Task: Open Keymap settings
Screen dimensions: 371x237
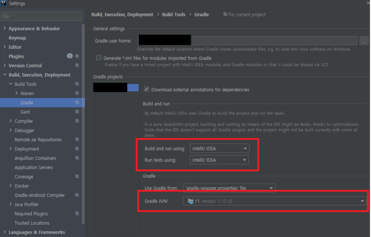Action: [x=17, y=38]
